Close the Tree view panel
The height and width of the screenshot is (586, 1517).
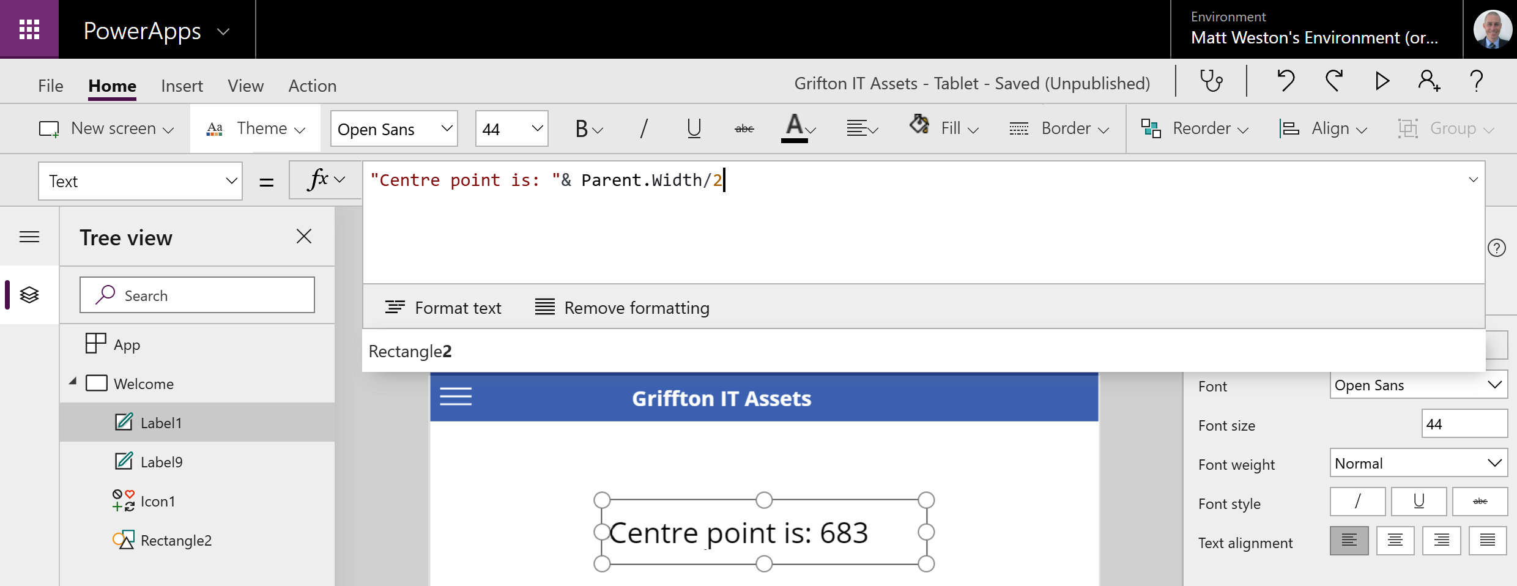[304, 237]
